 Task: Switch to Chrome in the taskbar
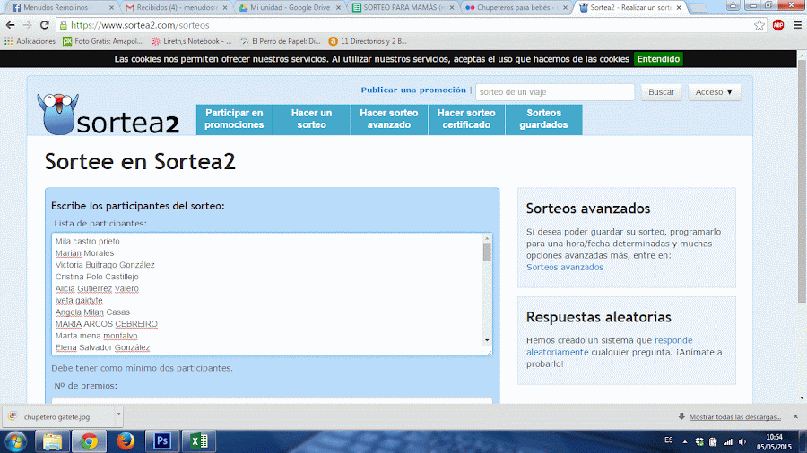click(89, 441)
